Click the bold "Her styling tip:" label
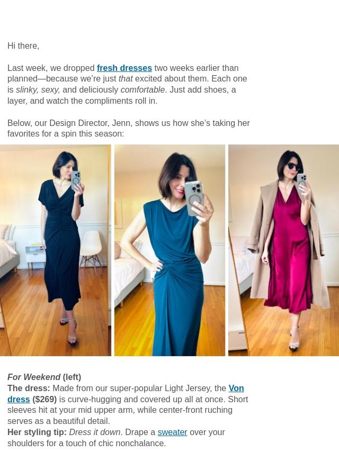 click(37, 432)
